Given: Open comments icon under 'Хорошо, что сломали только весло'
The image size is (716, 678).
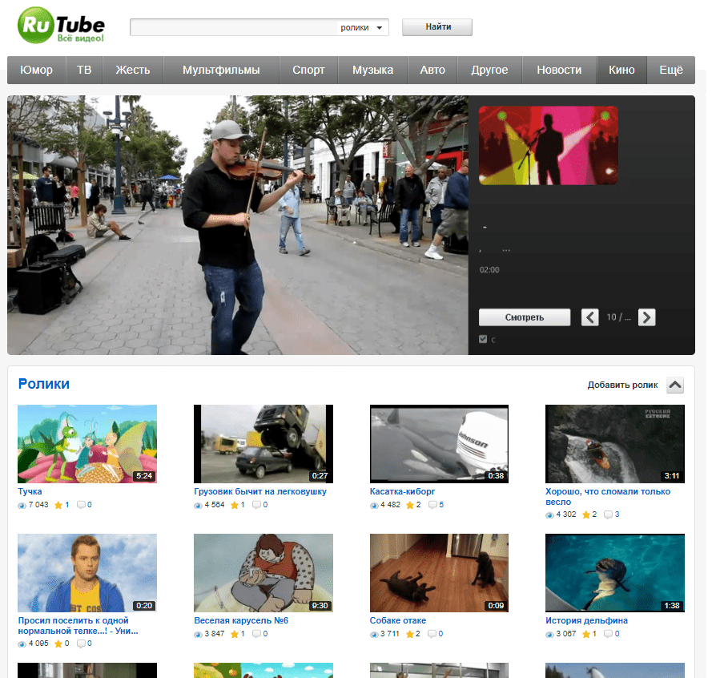Looking at the screenshot, I should click(x=609, y=515).
